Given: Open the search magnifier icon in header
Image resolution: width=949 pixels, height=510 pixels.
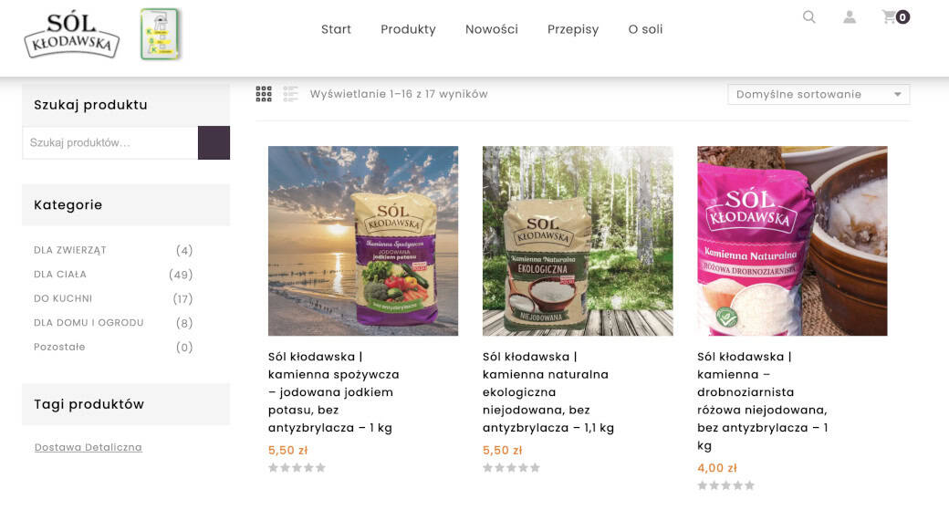Looking at the screenshot, I should (808, 16).
